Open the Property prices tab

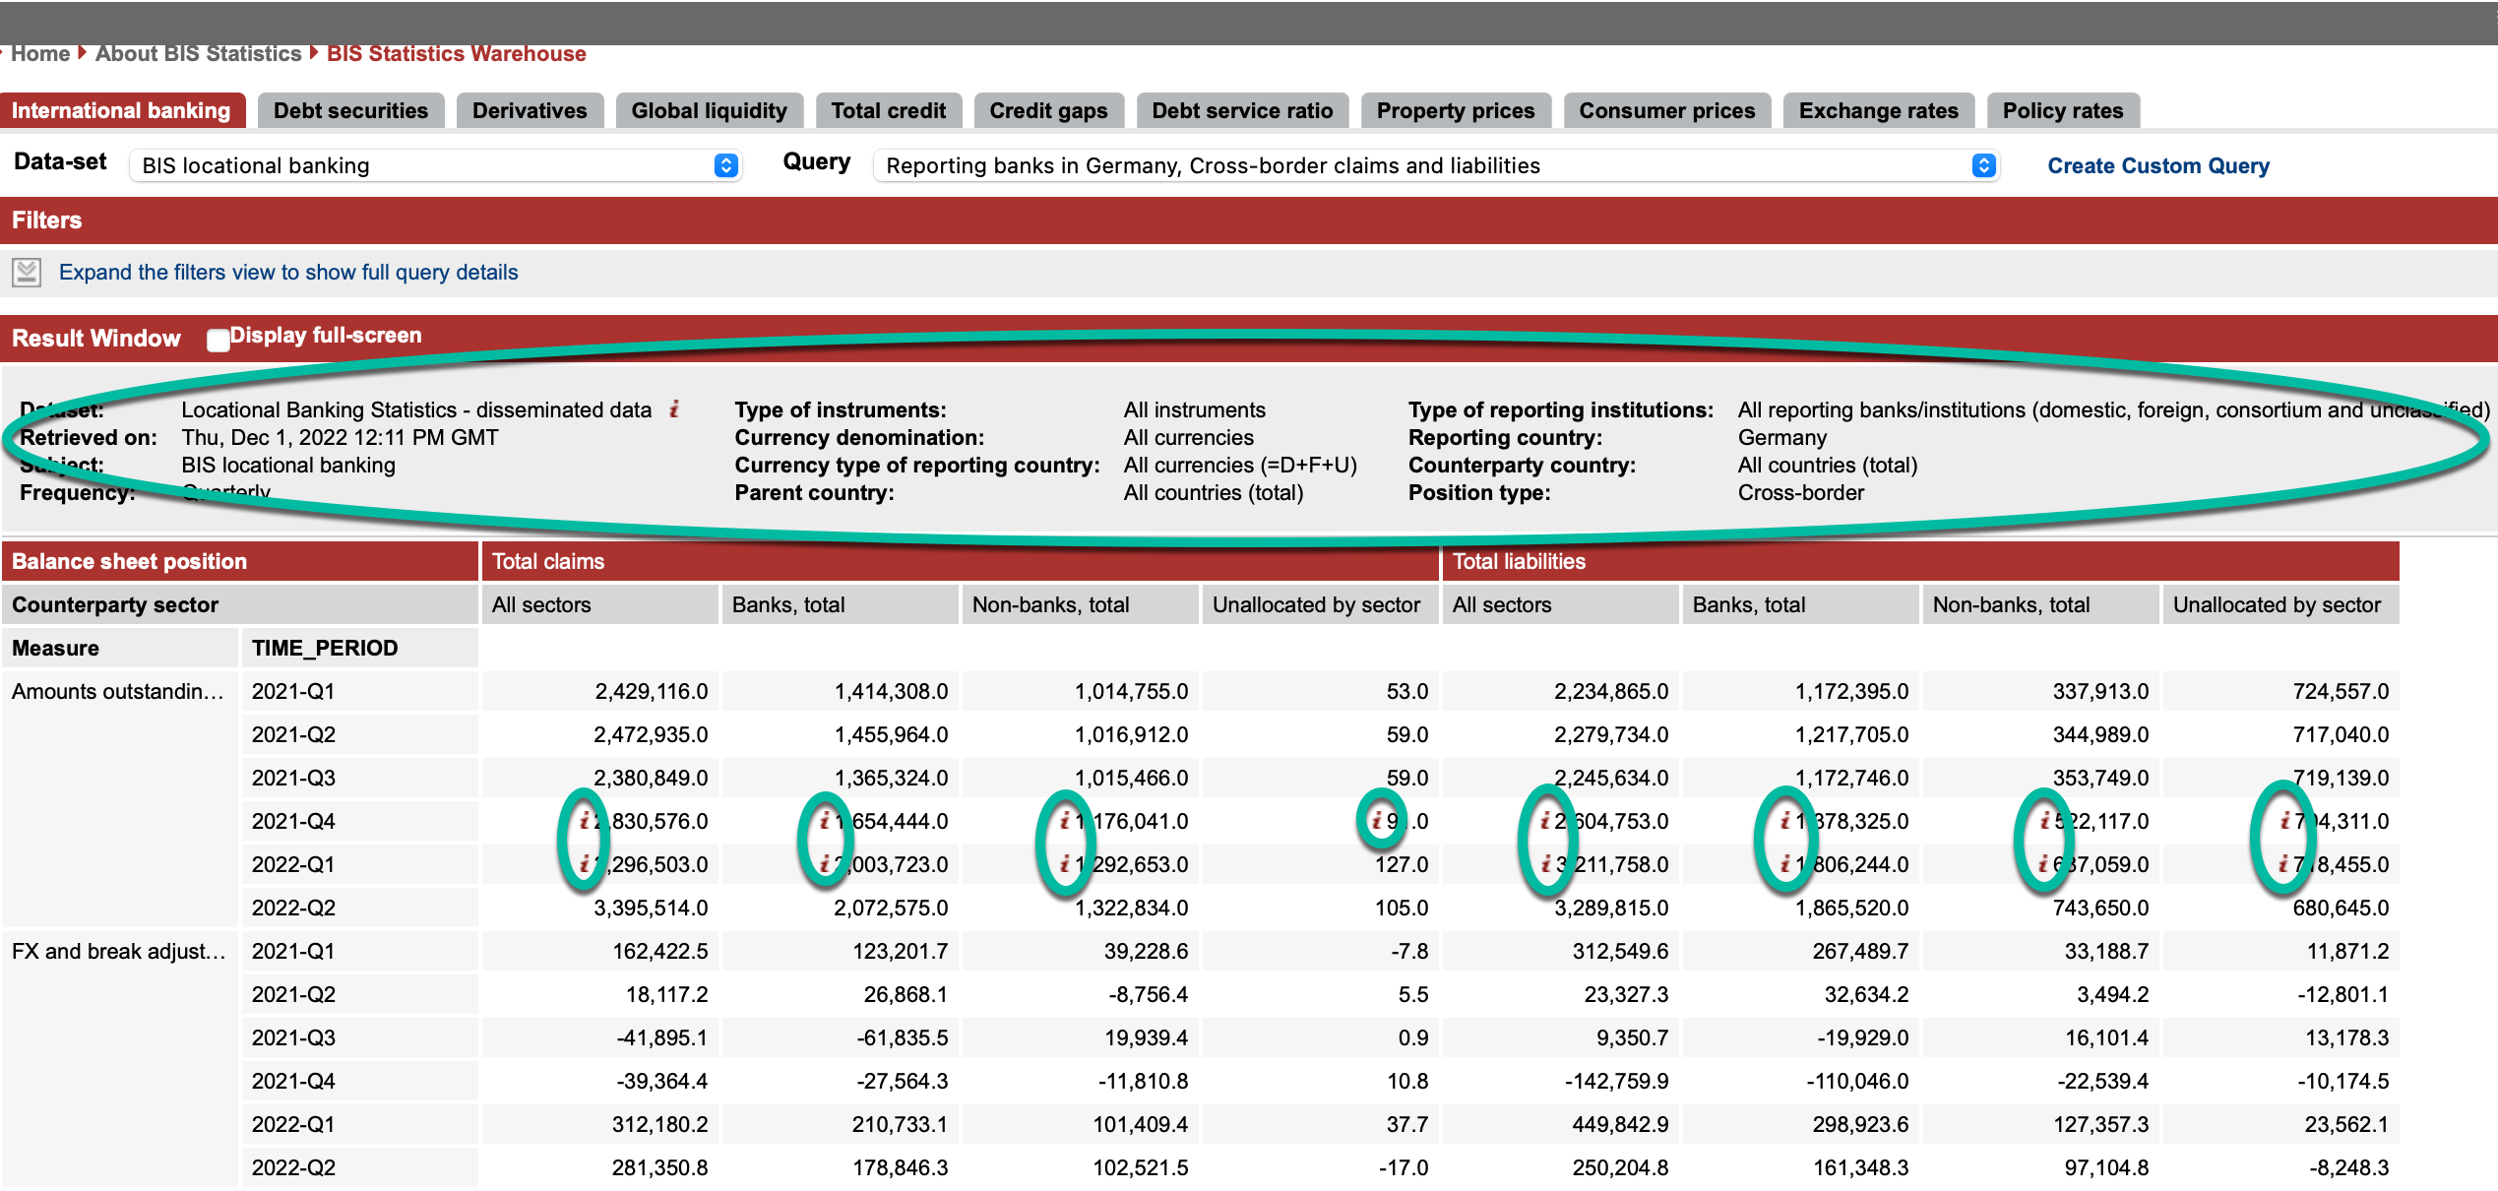coord(1455,111)
